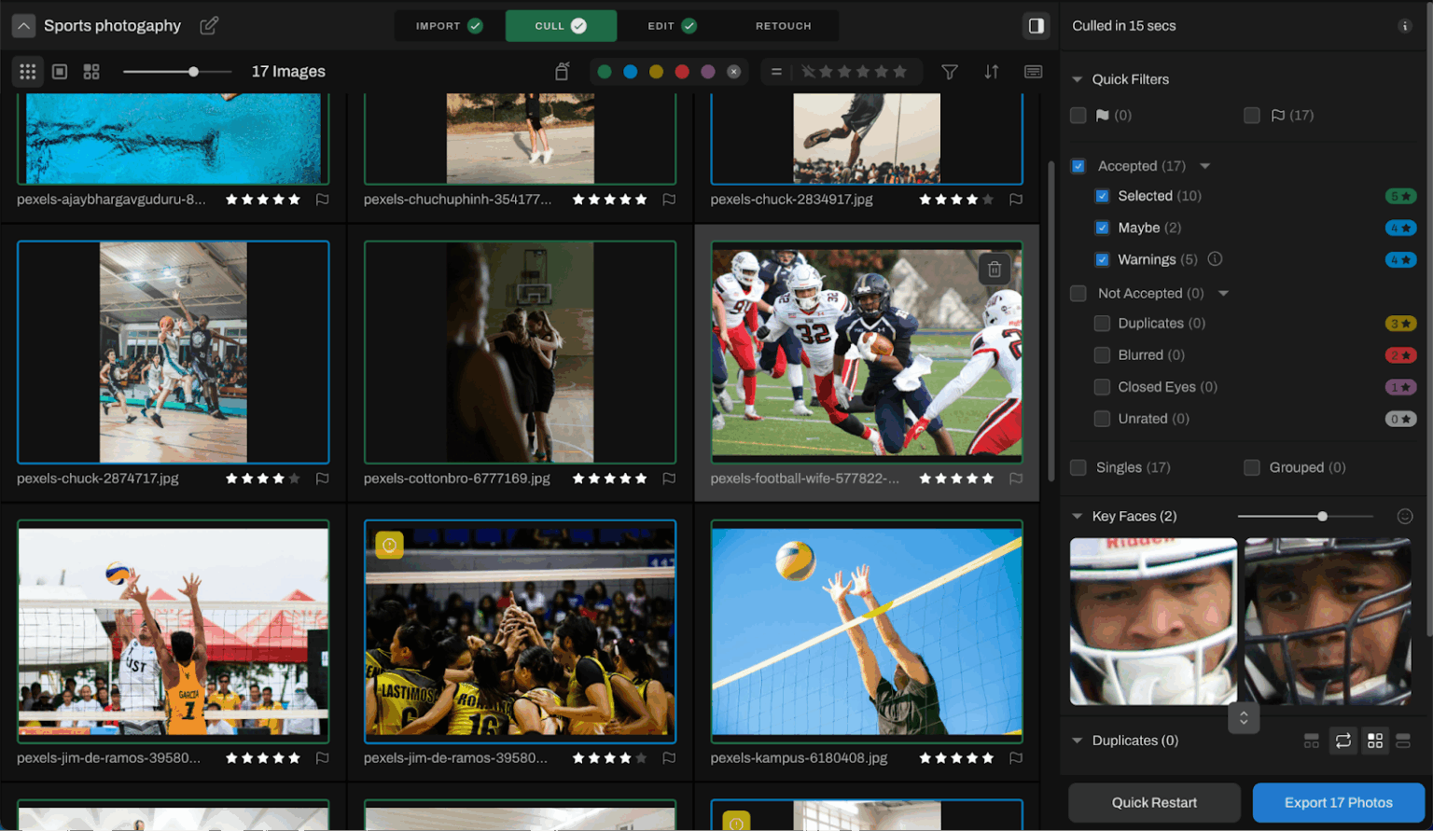Select the green color label swatch
Image resolution: width=1433 pixels, height=831 pixels.
605,71
